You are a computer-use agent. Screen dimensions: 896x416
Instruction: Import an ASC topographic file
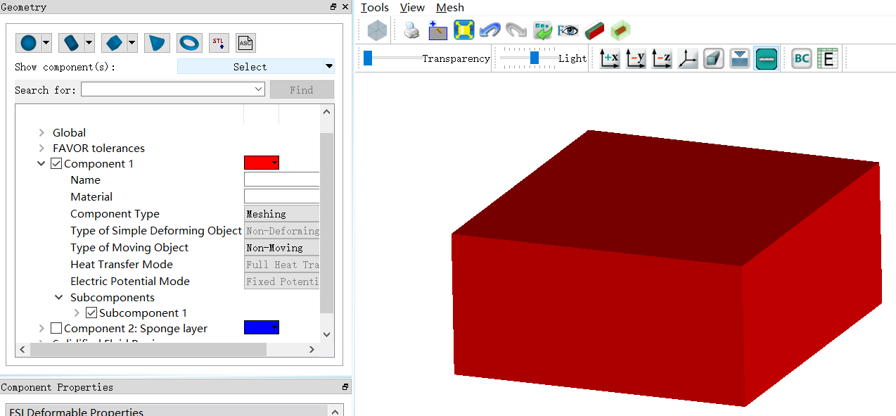coord(245,43)
